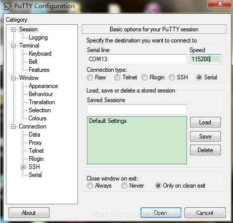Open the Terminal category
Screen dimensions: 233x223
pyautogui.click(x=29, y=46)
